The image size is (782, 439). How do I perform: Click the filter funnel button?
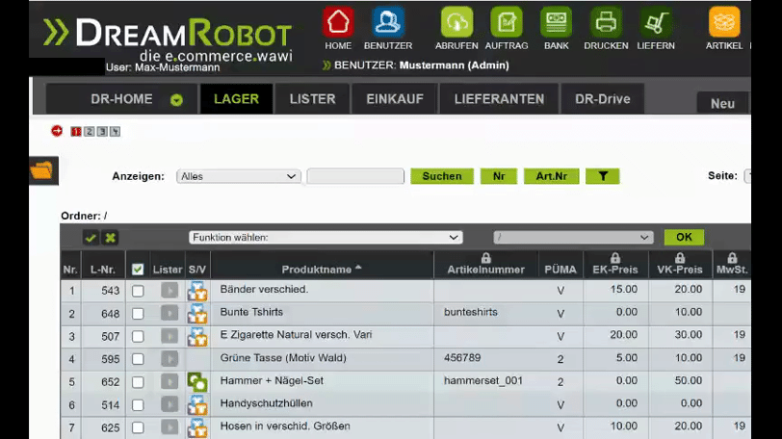point(603,176)
